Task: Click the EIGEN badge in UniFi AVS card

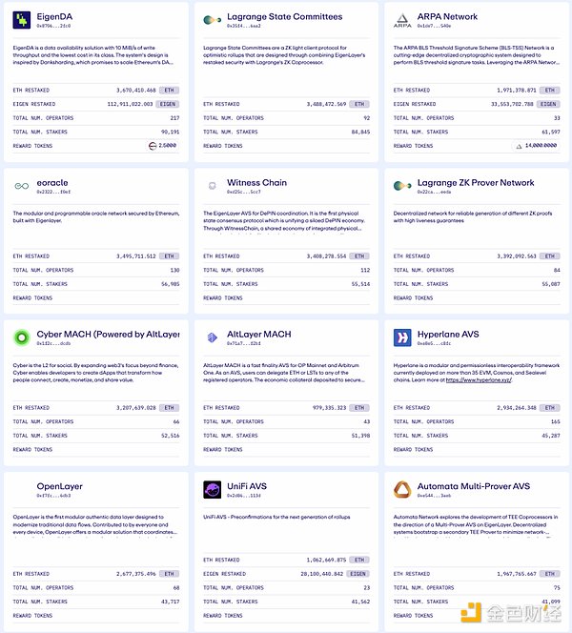Action: coord(357,574)
